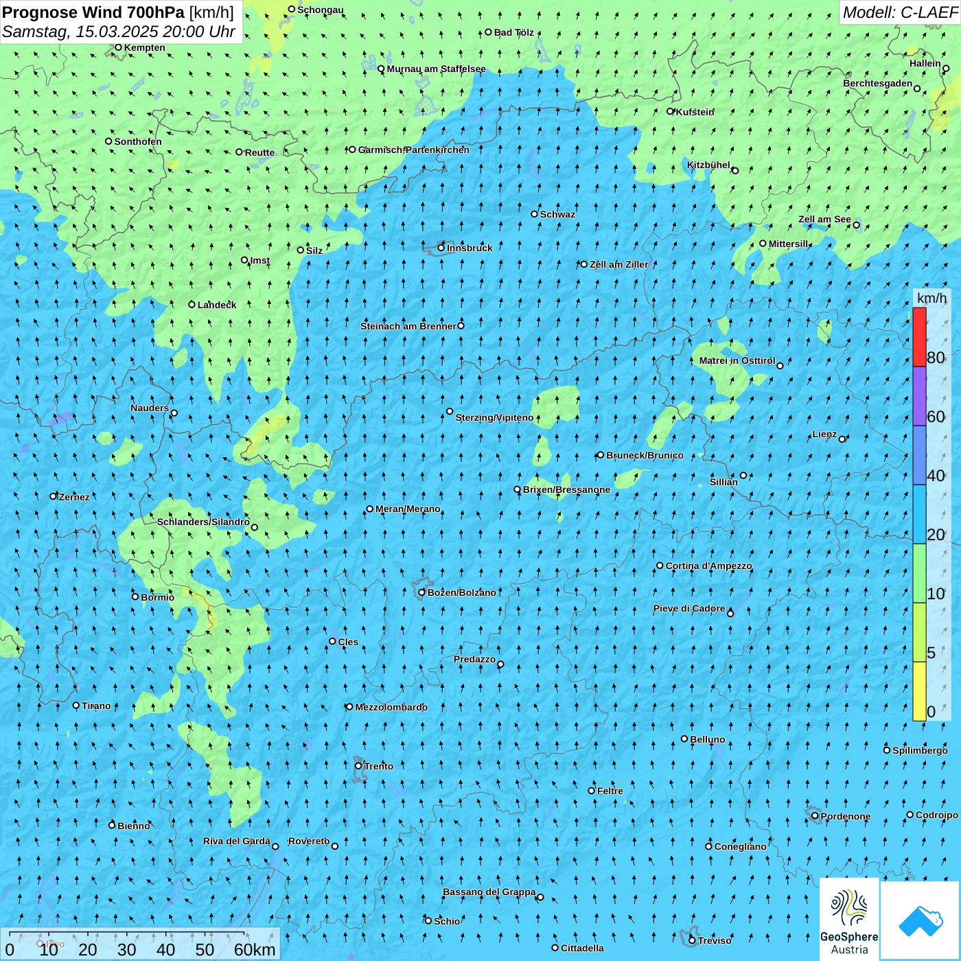Click the Sonthofen city label
The image size is (961, 961).
tap(138, 141)
